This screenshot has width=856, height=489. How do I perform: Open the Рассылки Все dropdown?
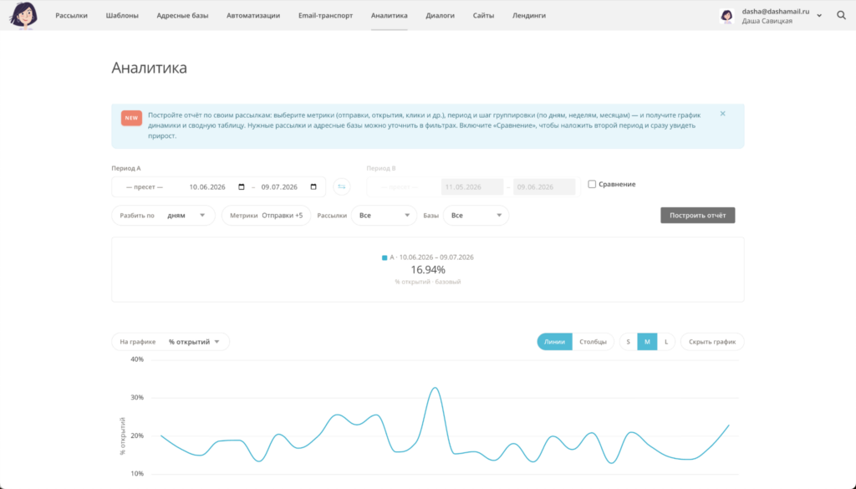[x=384, y=215]
